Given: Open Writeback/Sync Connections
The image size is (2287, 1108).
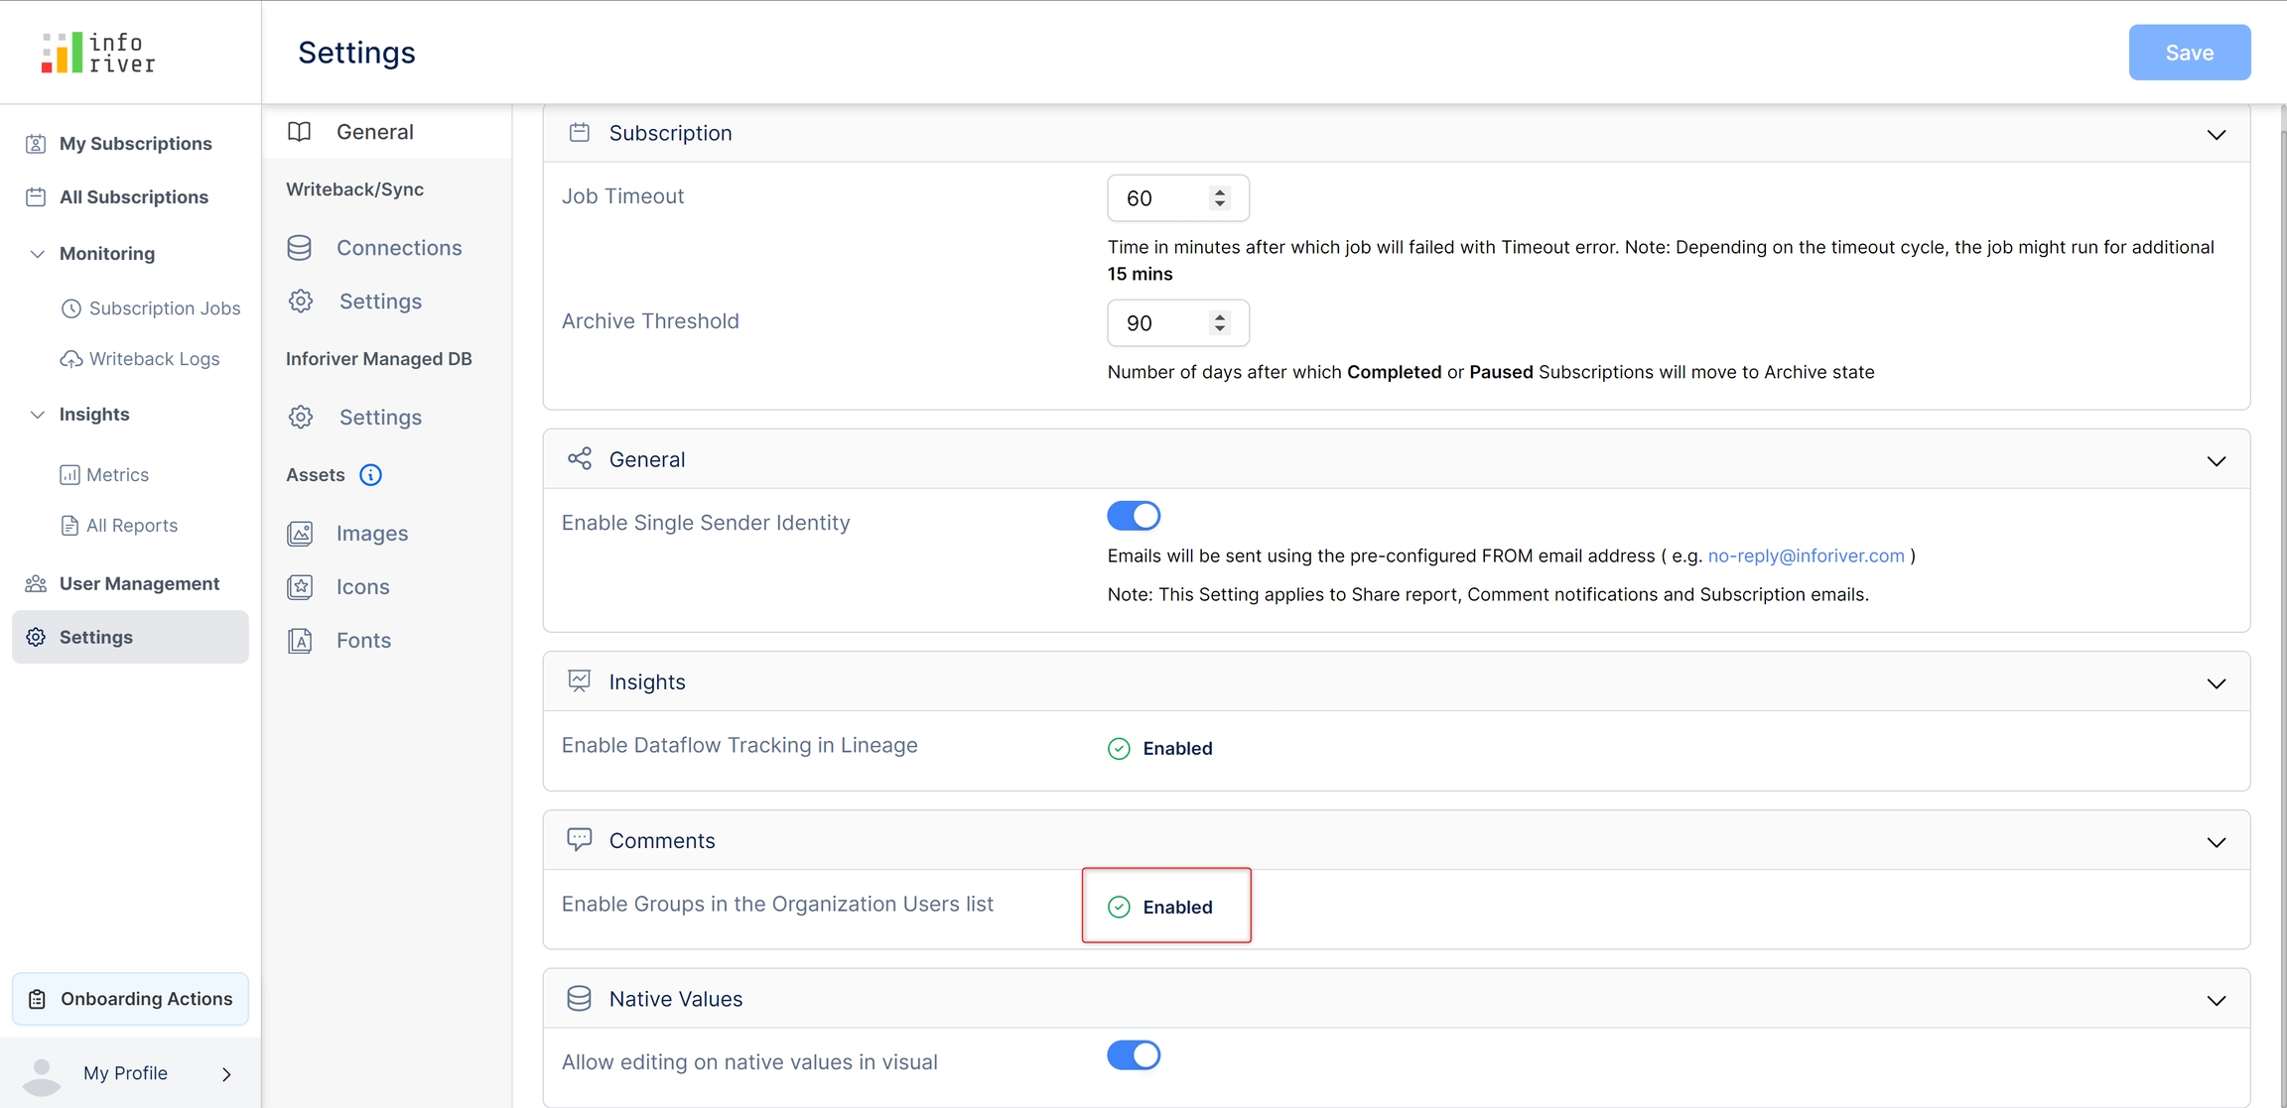Looking at the screenshot, I should (x=398, y=248).
